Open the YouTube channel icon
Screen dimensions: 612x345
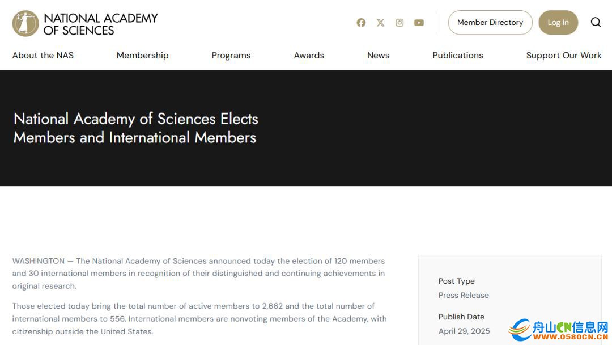pos(419,23)
